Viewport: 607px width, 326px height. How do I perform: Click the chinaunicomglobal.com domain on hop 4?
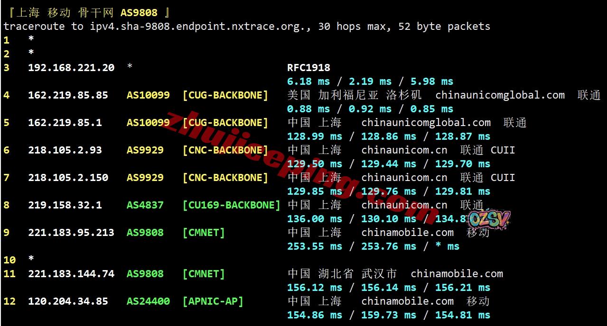(500, 95)
